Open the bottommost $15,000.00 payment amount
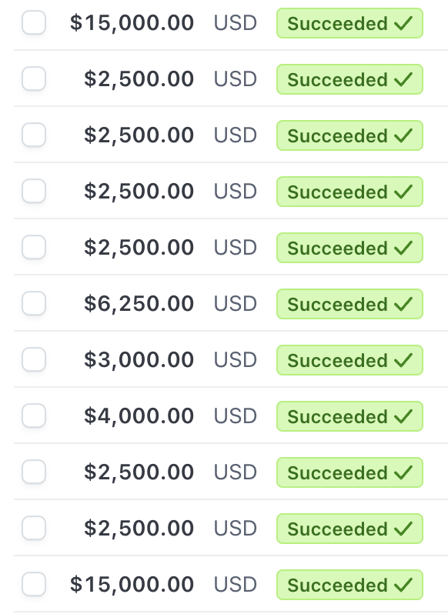The height and width of the screenshot is (614, 448). click(x=132, y=585)
